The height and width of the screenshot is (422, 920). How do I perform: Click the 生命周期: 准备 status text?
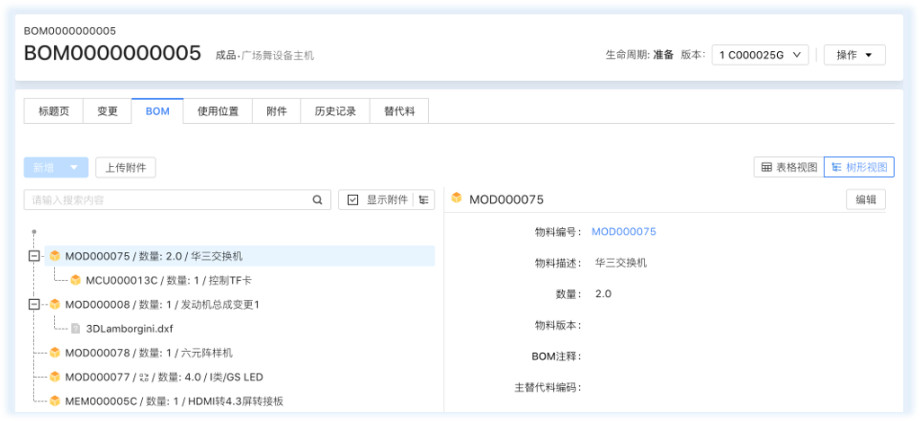pos(639,55)
